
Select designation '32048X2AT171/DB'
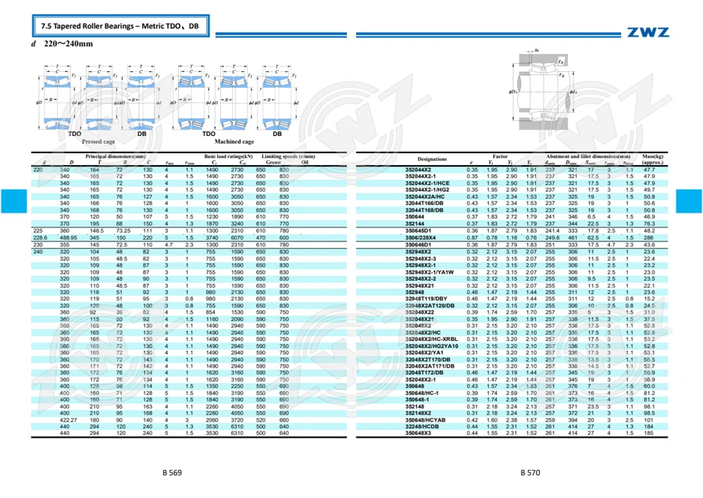point(430,366)
